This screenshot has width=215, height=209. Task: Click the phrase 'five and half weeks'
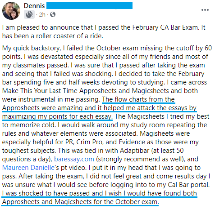[71, 82]
